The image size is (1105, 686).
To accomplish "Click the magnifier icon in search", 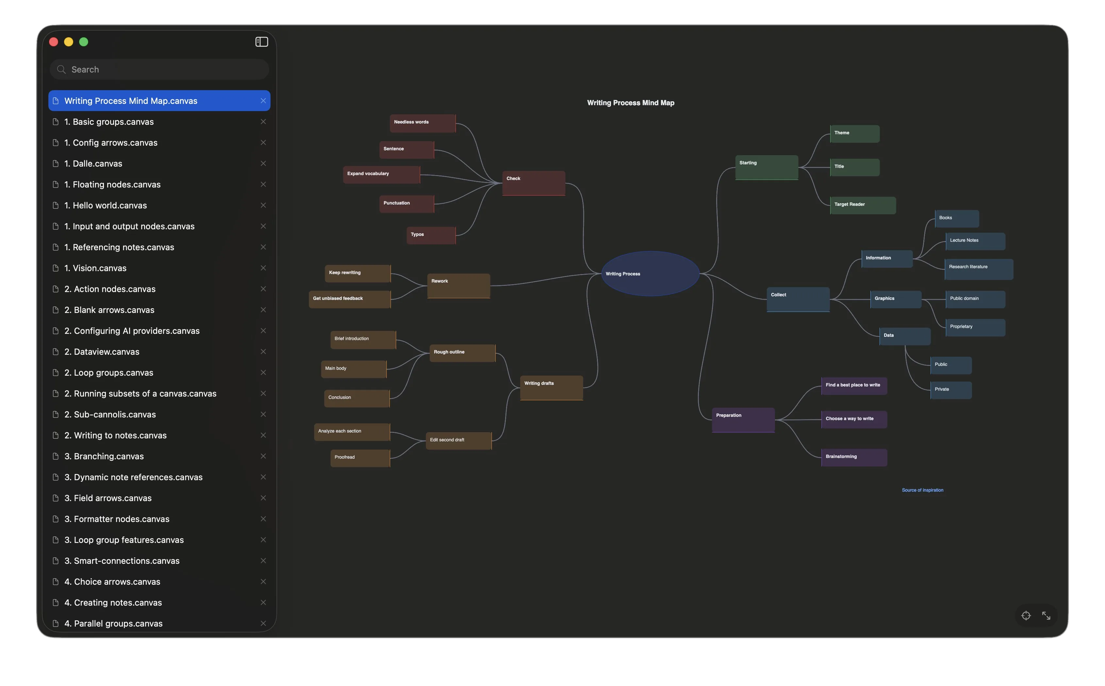I will 61,69.
